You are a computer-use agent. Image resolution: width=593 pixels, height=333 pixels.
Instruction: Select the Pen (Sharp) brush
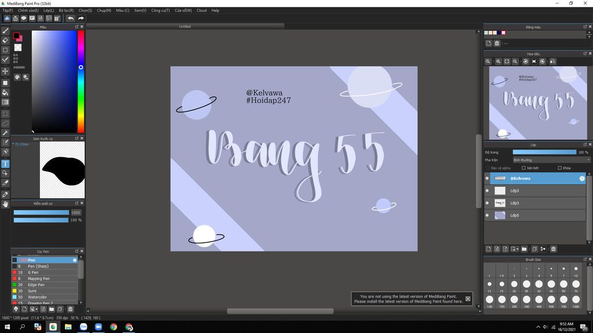(x=45, y=266)
